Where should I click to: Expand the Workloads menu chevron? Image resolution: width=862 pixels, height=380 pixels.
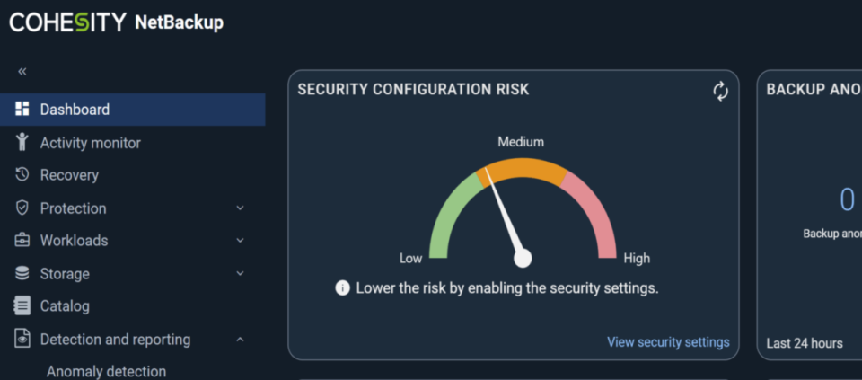pyautogui.click(x=240, y=241)
